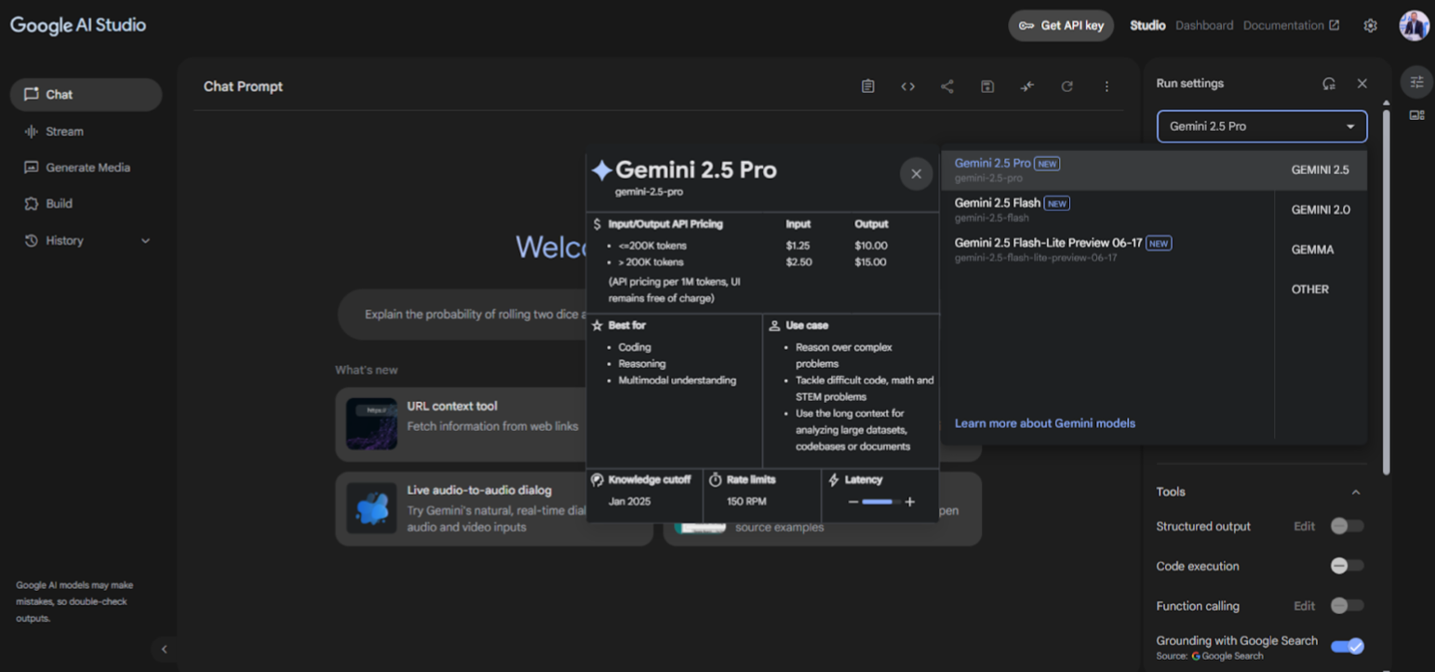Open the Gemini 2.5 Pro model dropdown
The height and width of the screenshot is (672, 1435).
click(1262, 127)
